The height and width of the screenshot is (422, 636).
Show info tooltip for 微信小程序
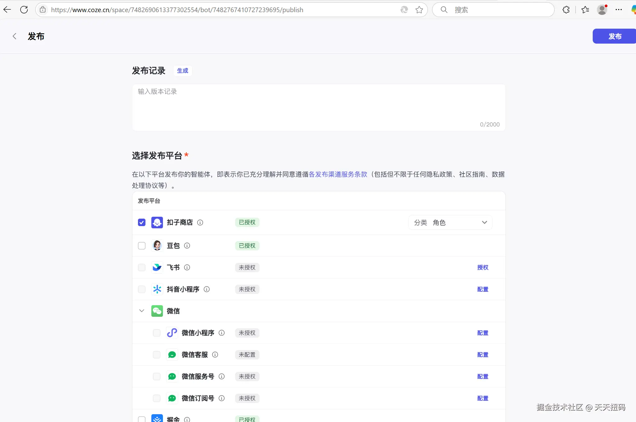coord(221,333)
